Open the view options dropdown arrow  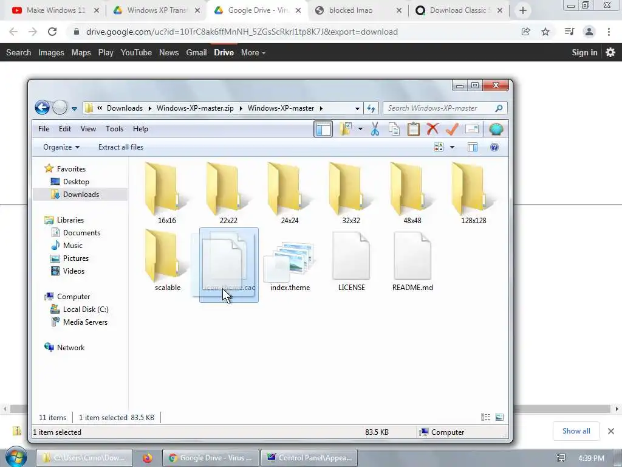452,147
